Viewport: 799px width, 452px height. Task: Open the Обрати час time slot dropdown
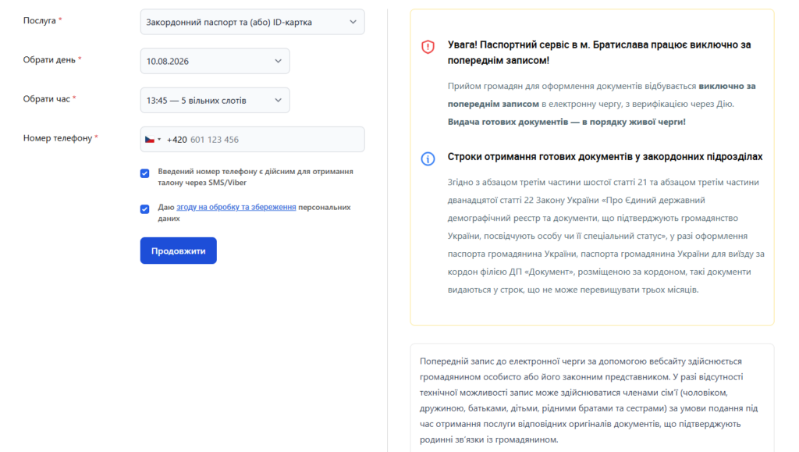click(215, 101)
